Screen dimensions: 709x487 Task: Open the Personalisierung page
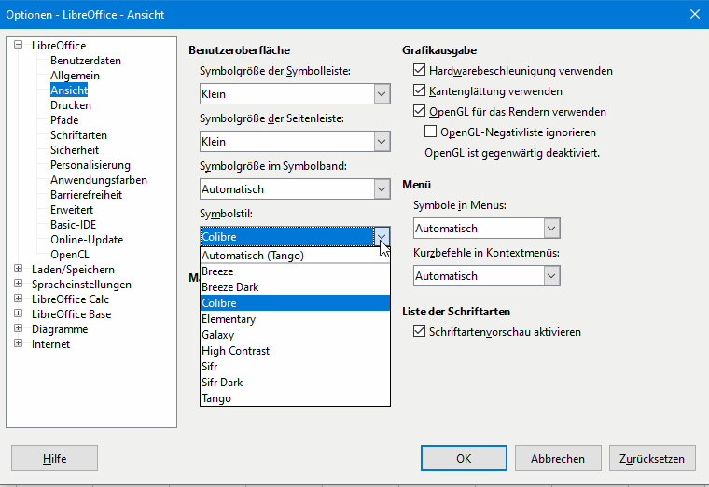90,165
